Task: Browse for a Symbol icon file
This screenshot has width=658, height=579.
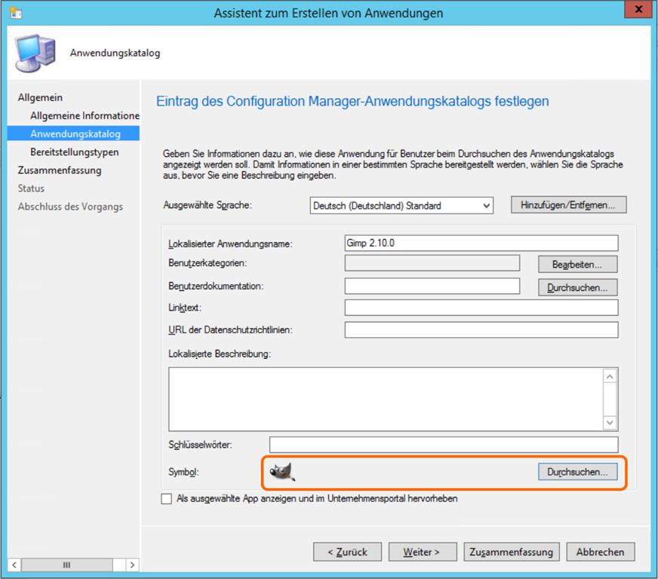Action: (577, 471)
